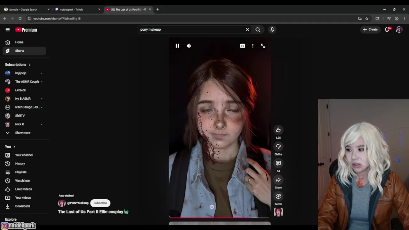Image resolution: width=409 pixels, height=230 pixels.
Task: Open the sound thumbnail below Remix
Action: click(278, 212)
